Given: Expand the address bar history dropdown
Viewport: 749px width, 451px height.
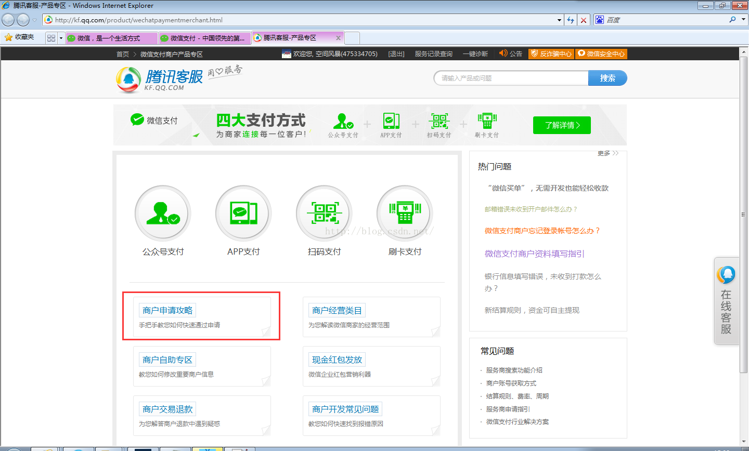Looking at the screenshot, I should tap(560, 20).
